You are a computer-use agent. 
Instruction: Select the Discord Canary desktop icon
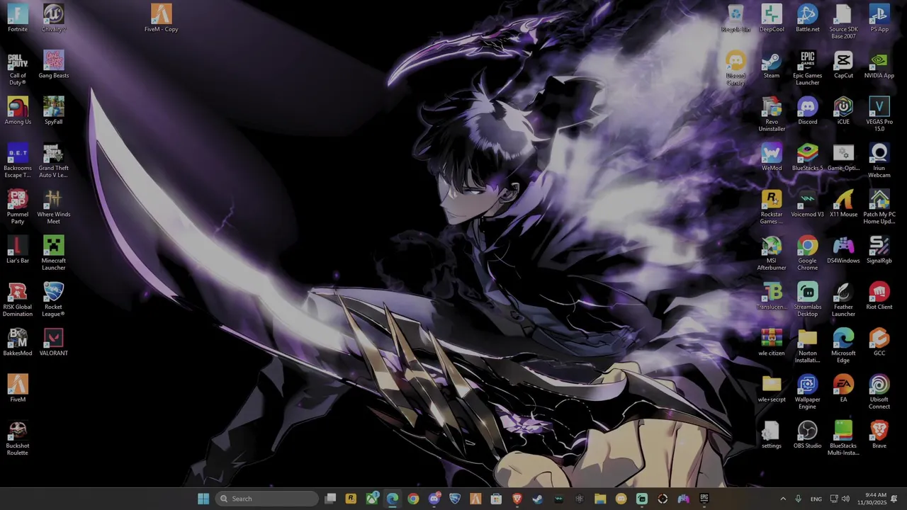pos(736,67)
